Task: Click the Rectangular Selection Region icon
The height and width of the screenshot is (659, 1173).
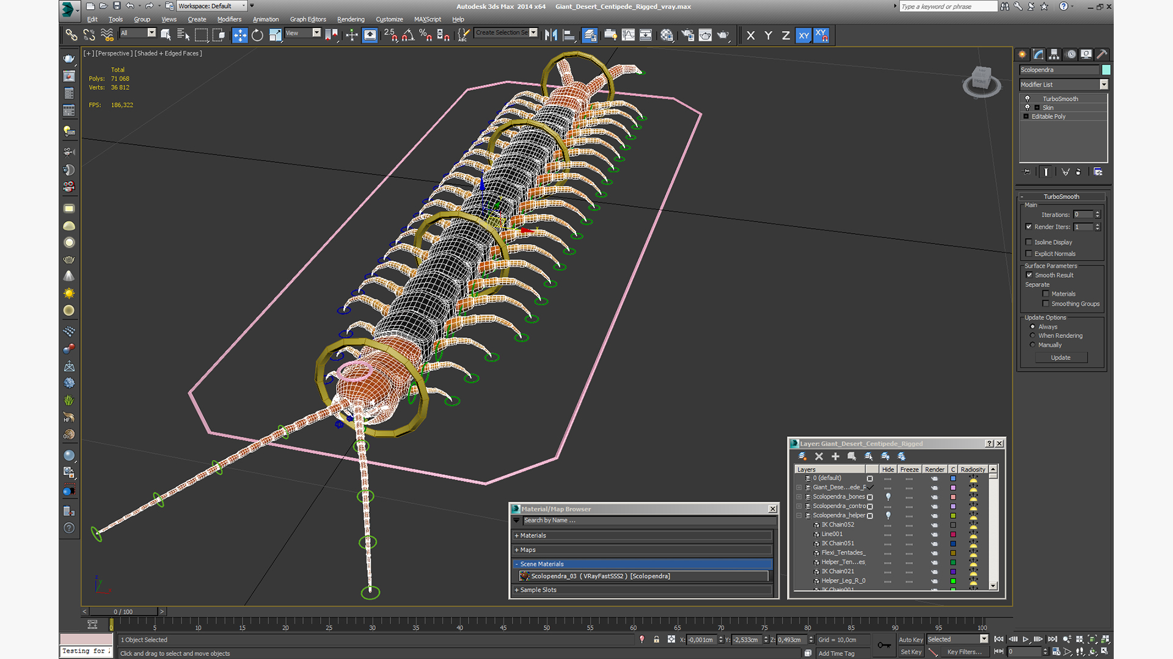Action: (x=201, y=35)
